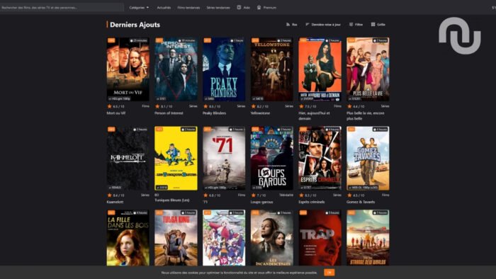Click the clock time badge on Mort ou Vif
The height and width of the screenshot is (279, 496).
[x=139, y=40]
